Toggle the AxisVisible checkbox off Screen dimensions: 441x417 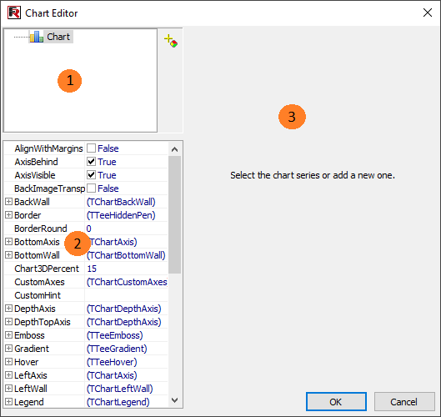[91, 175]
